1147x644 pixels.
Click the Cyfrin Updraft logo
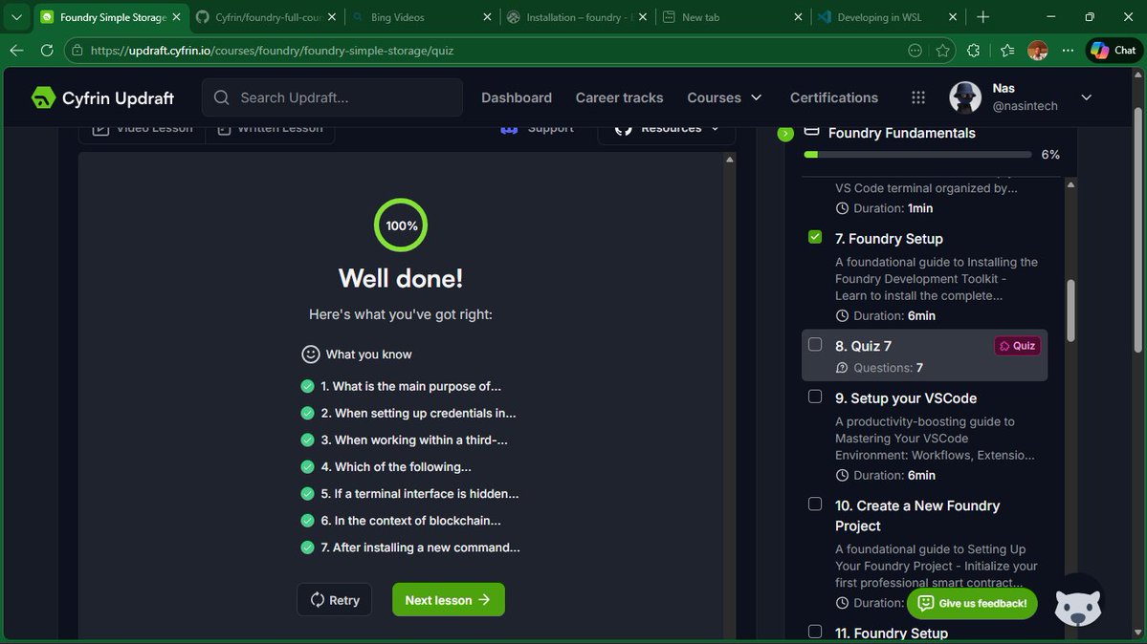102,98
